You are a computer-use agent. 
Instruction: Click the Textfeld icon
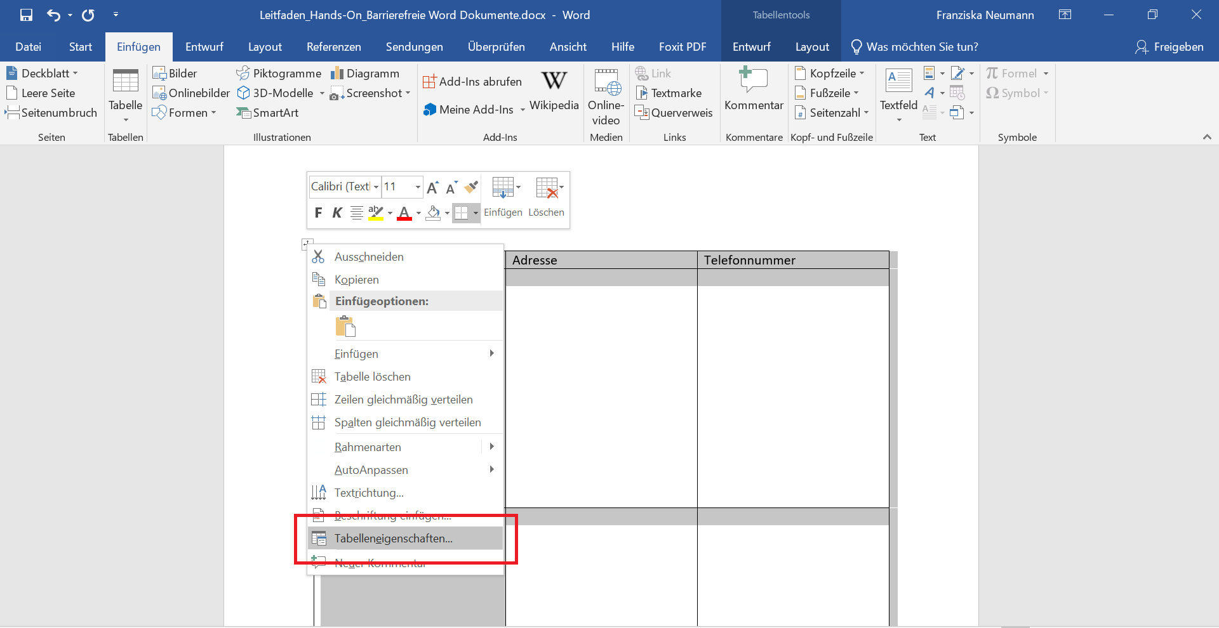tap(898, 91)
